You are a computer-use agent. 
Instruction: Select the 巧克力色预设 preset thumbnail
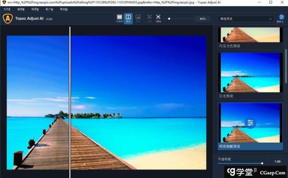[x=250, y=34]
